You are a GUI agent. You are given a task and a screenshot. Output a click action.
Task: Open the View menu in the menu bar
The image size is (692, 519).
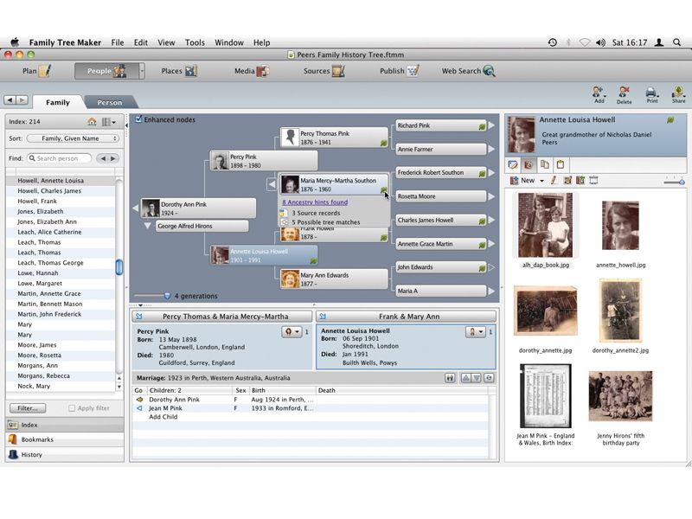(165, 42)
